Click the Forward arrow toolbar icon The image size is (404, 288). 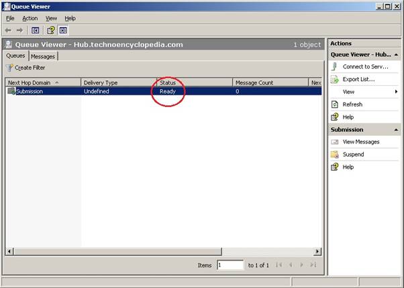(19, 30)
